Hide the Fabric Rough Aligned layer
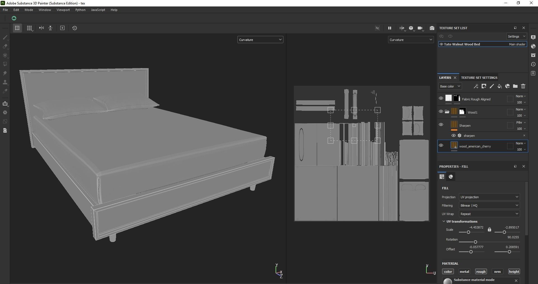The width and height of the screenshot is (538, 284). click(x=441, y=98)
